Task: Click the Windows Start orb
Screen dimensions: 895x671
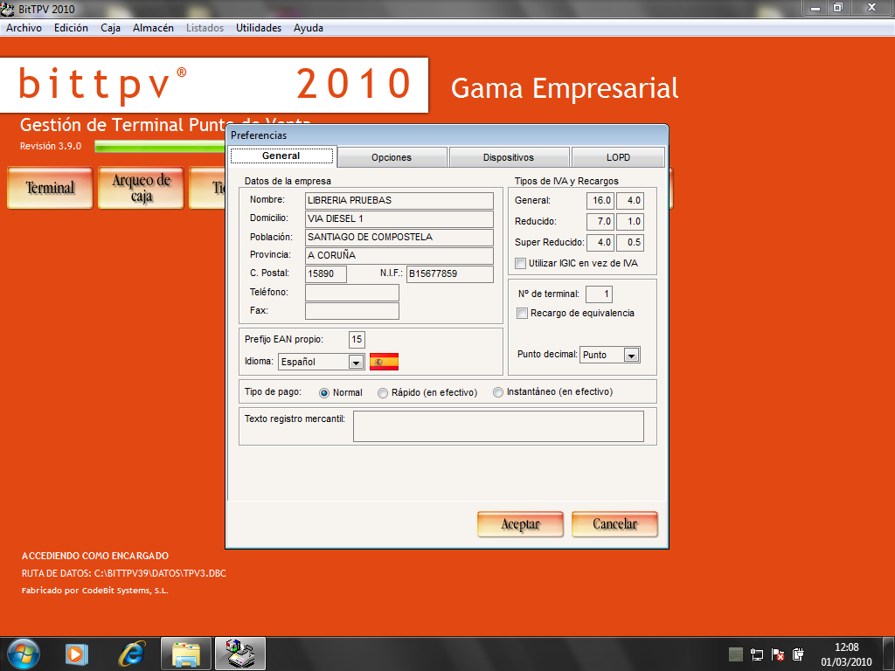Action: (24, 654)
